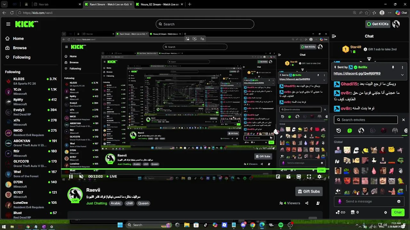Viewport: 410px width, 230px height.
Task: Share the stream via the share icon
Action: 307,203
